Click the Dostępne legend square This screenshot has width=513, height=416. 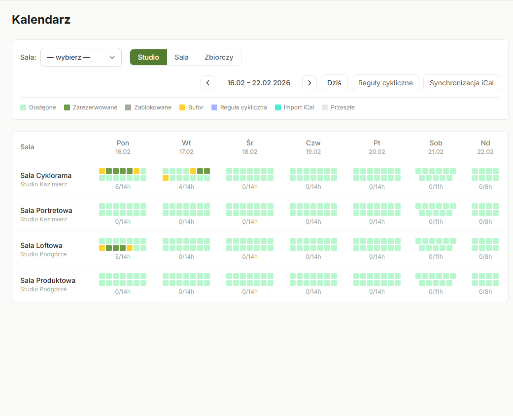tap(23, 107)
